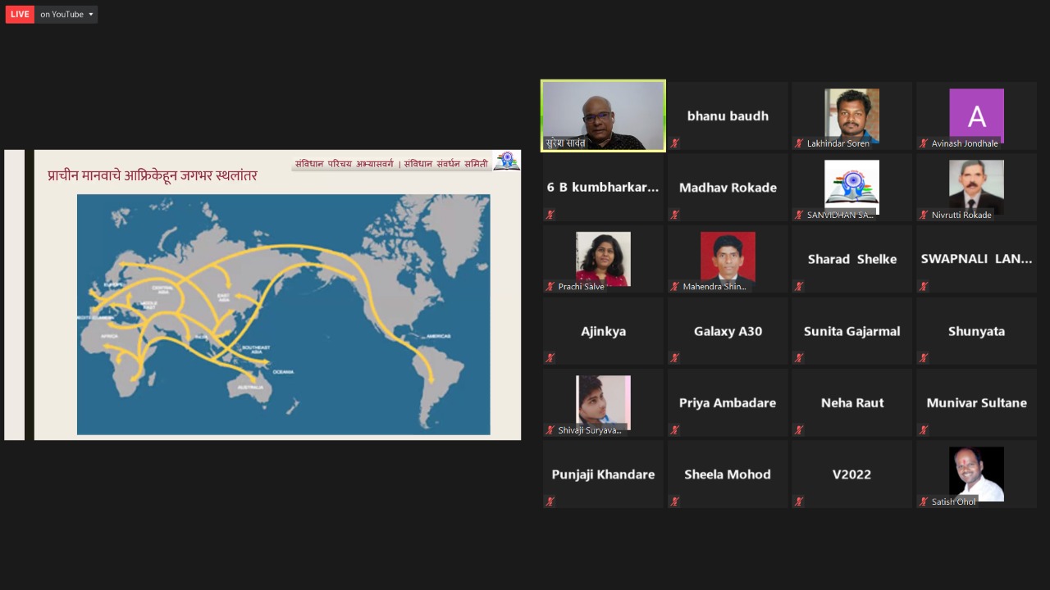Click Avinash Jondhale's purple avatar tile
1050x590 pixels.
pos(976,115)
